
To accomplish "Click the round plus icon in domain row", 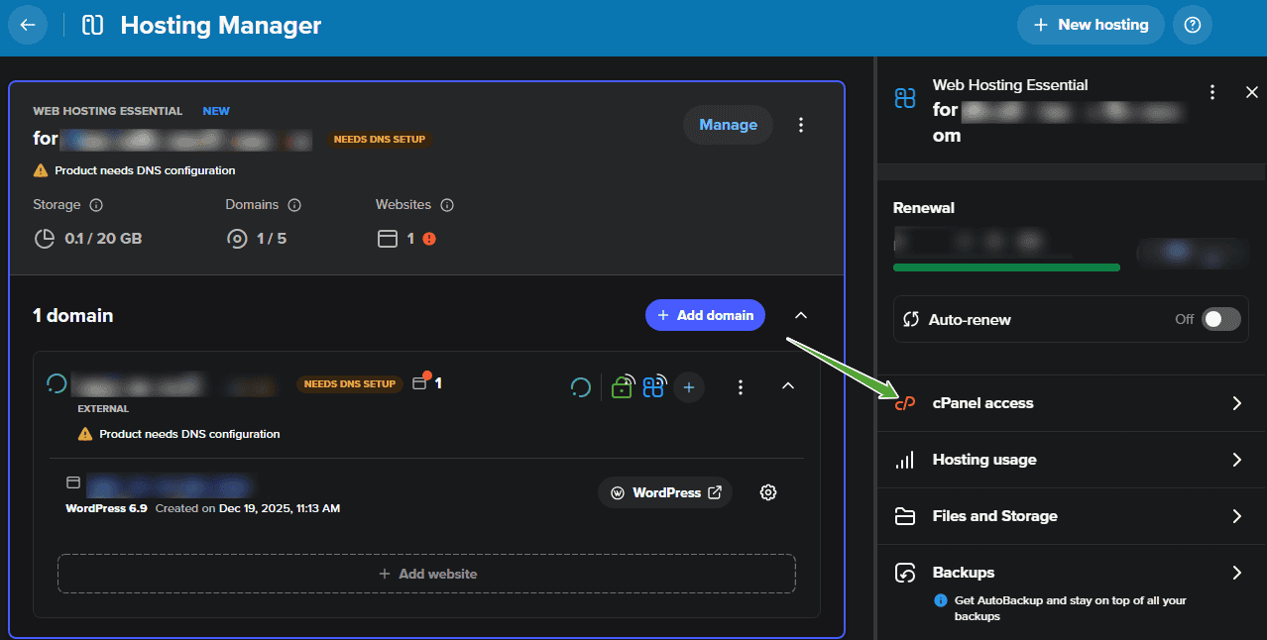I will point(689,387).
